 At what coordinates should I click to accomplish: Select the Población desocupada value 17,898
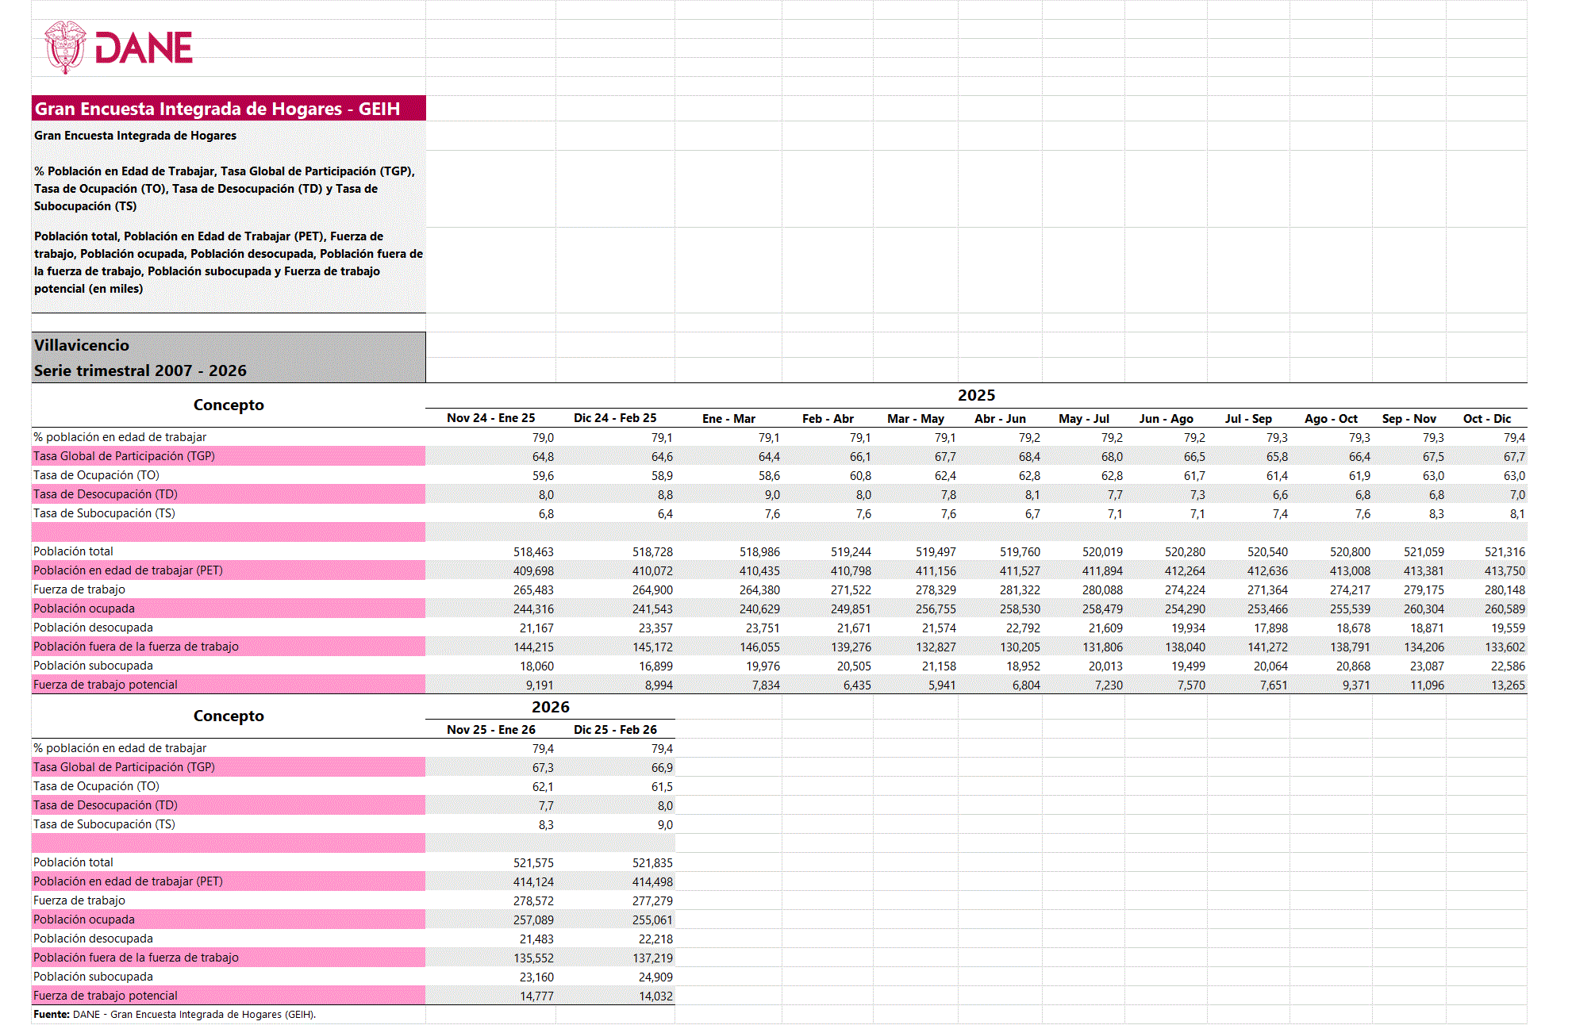(x=1270, y=628)
